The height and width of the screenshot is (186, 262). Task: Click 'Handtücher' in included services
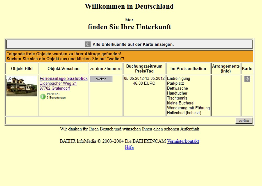coord(177,93)
